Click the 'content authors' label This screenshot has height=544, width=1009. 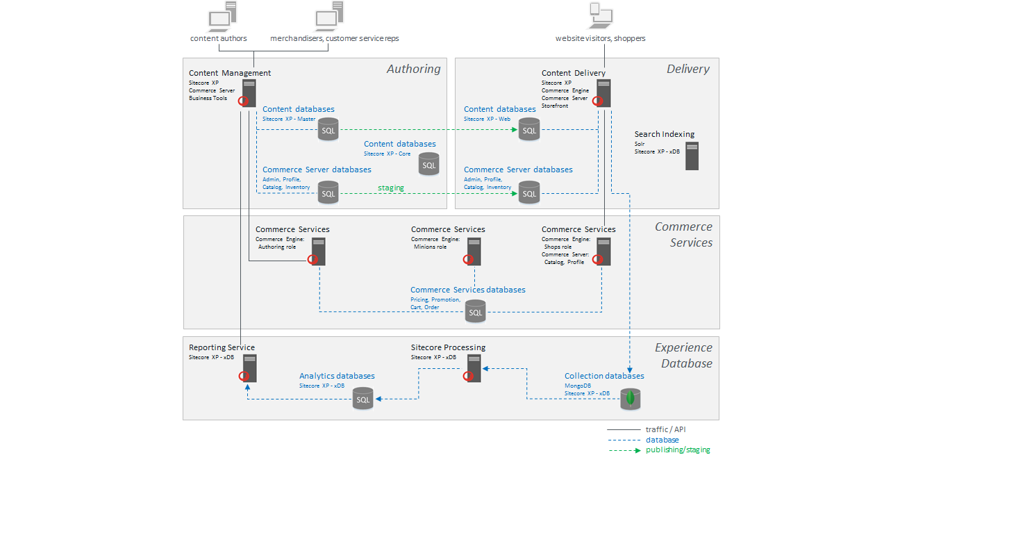pyautogui.click(x=219, y=38)
